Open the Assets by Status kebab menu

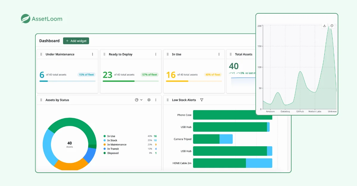[x=156, y=100]
